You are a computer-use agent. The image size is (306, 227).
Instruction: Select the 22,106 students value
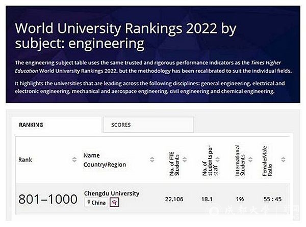pyautogui.click(x=174, y=199)
